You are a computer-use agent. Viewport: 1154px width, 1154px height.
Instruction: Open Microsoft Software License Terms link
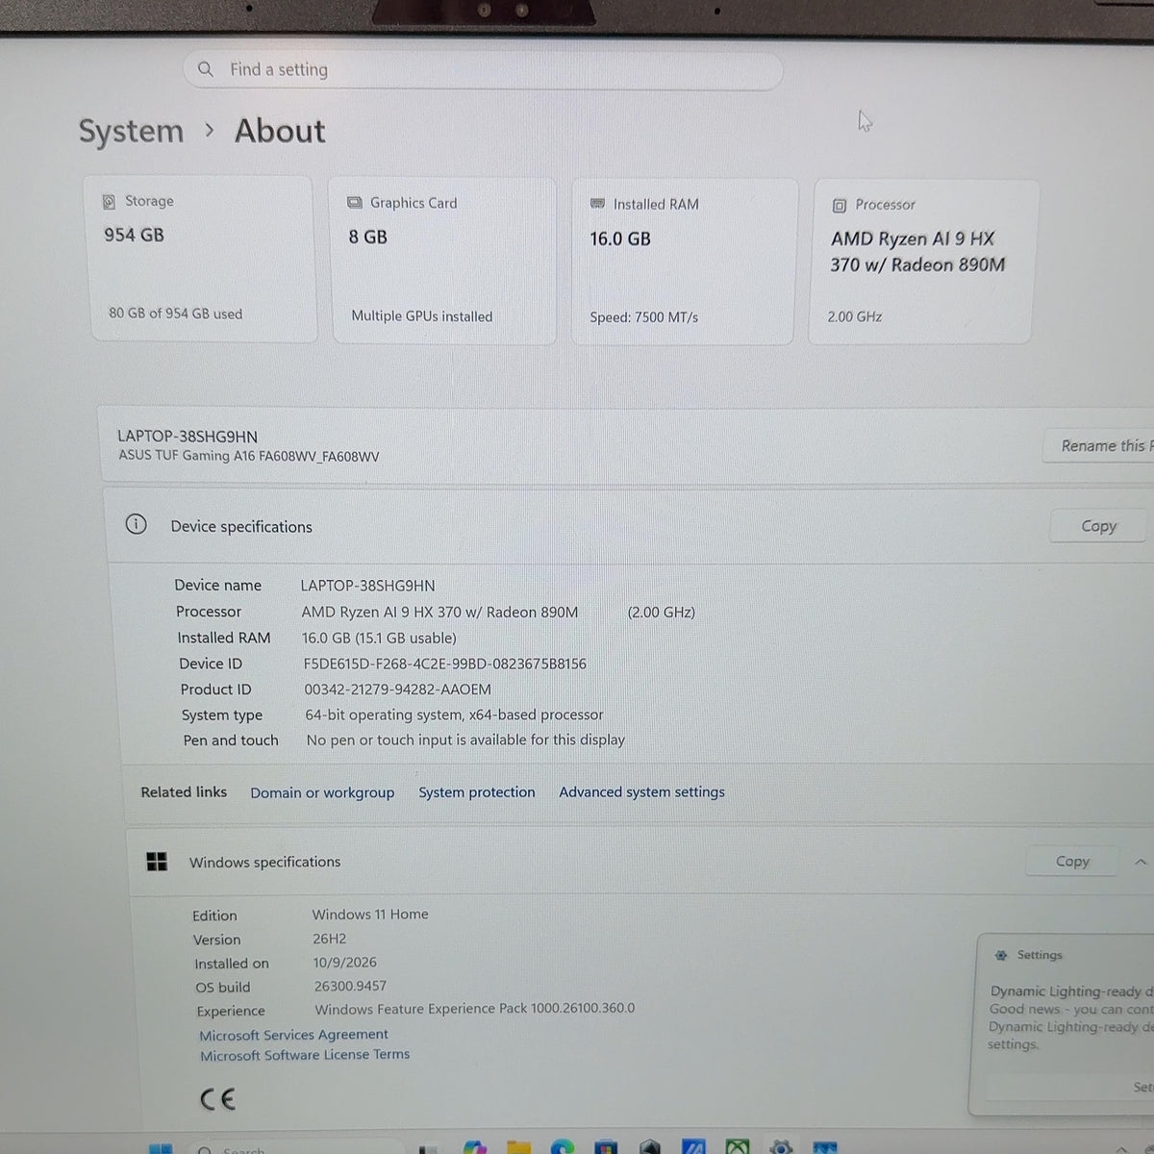[305, 1055]
